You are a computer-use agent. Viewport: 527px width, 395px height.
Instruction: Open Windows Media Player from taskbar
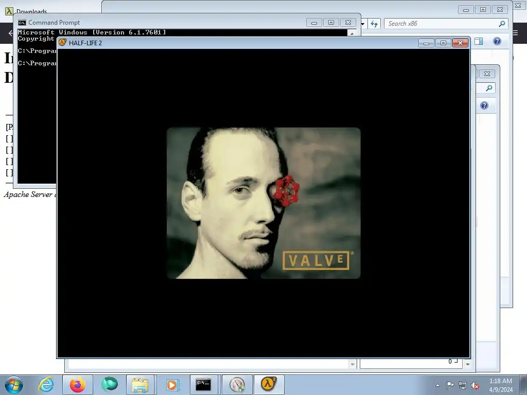[172, 385]
